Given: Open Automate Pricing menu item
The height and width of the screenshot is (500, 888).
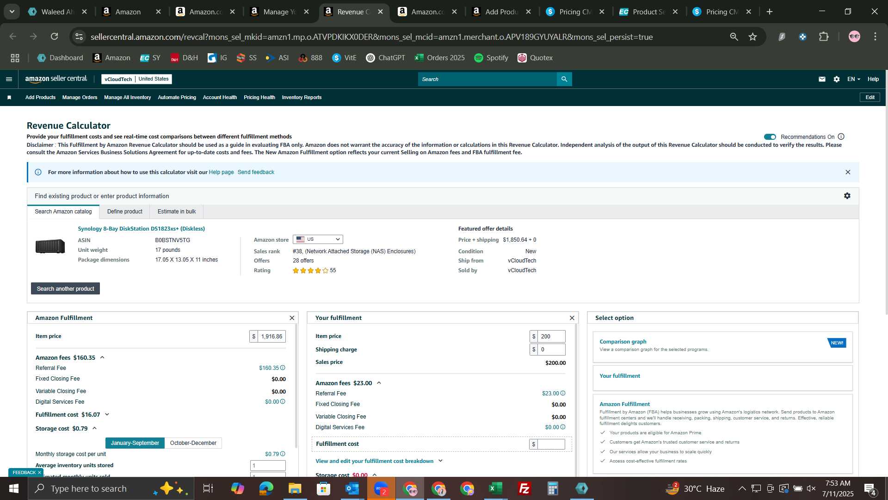Looking at the screenshot, I should (x=177, y=98).
